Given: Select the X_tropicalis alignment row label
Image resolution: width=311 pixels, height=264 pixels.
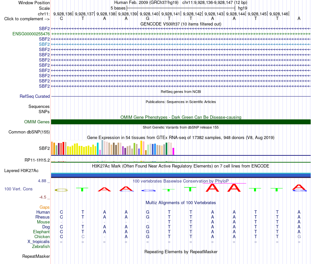Looking at the screenshot, I should (39, 242).
